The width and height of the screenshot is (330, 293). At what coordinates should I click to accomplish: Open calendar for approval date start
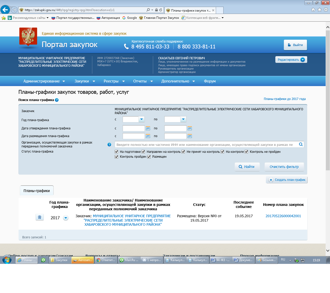[148, 128]
